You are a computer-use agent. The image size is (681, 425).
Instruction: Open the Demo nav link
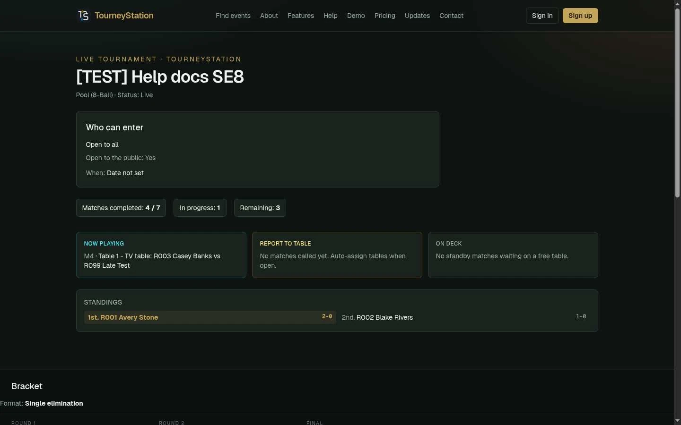tap(356, 16)
